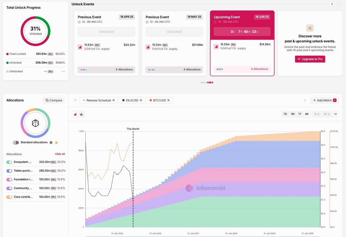
Task: Go to previous unlock events arrow
Action: click(x=332, y=4)
